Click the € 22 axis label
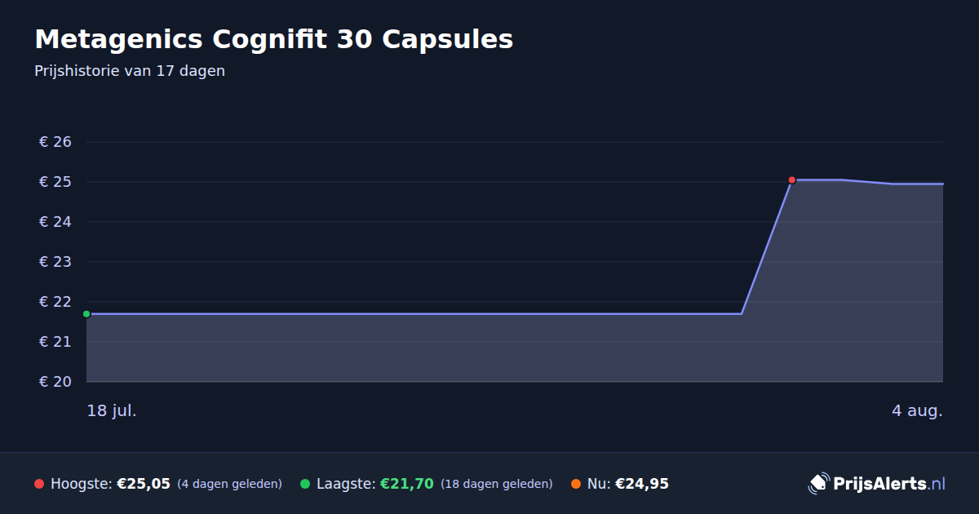This screenshot has width=979, height=514. (55, 302)
